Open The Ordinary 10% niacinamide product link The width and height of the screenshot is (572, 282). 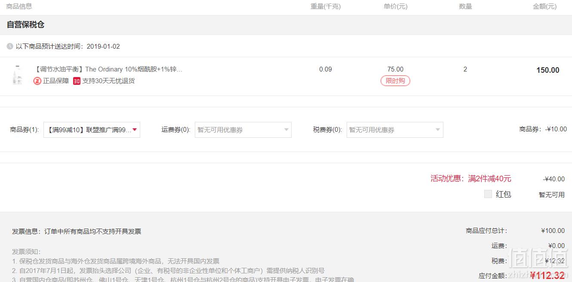coord(108,69)
